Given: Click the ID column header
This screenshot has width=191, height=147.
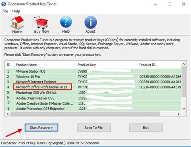Looking at the screenshot, I should (x=10, y=65).
